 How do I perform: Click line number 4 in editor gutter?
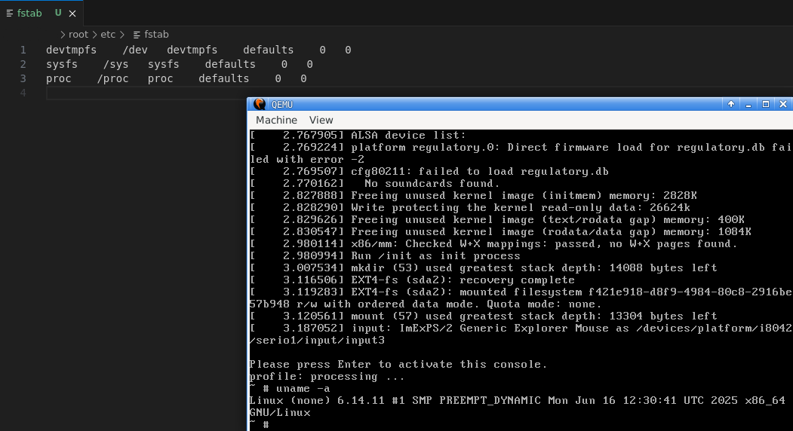[x=23, y=93]
